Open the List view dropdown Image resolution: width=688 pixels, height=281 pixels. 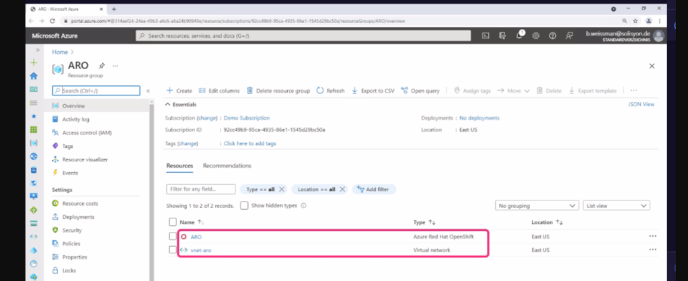pos(617,206)
